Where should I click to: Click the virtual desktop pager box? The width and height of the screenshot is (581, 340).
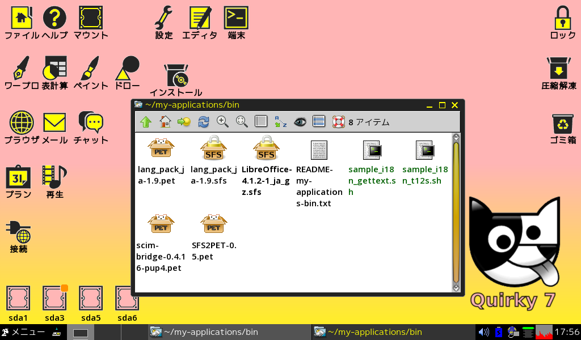tap(81, 333)
